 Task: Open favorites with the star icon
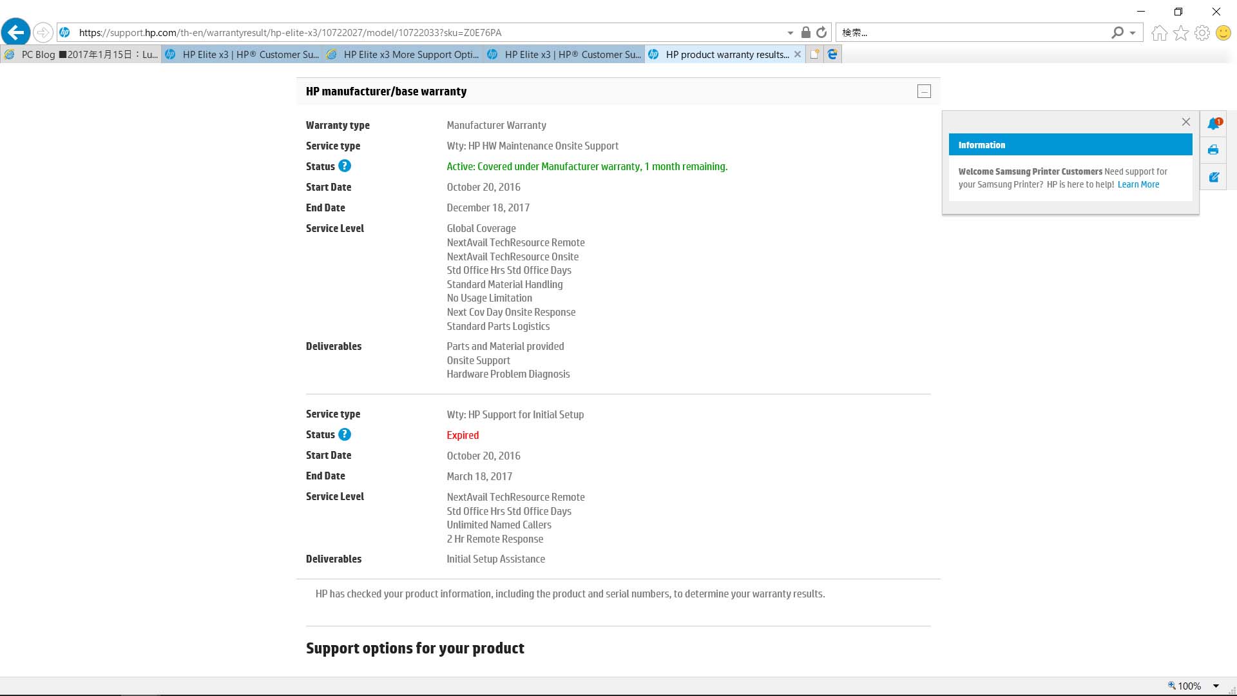1180,32
